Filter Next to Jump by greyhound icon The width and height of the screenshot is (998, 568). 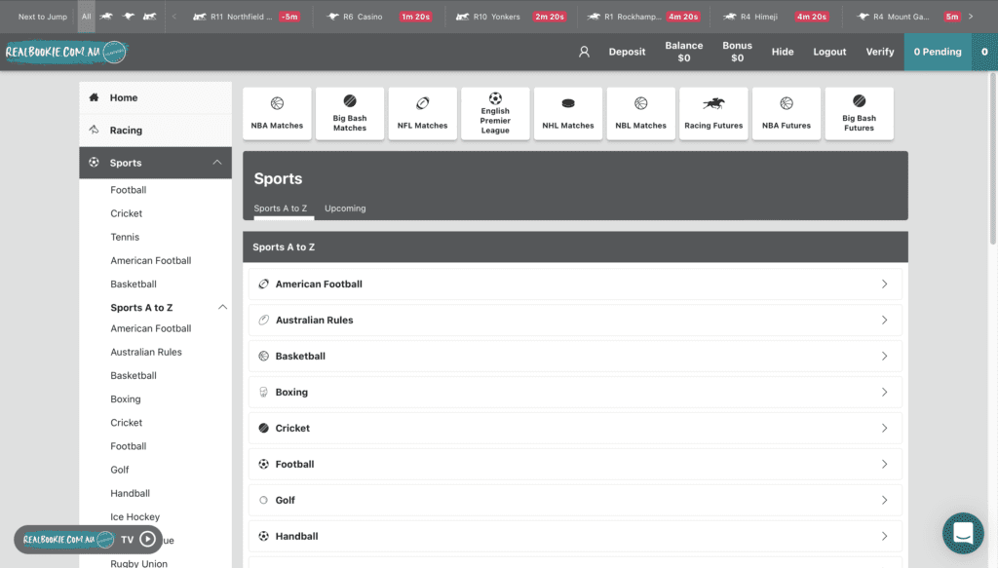[x=129, y=17]
